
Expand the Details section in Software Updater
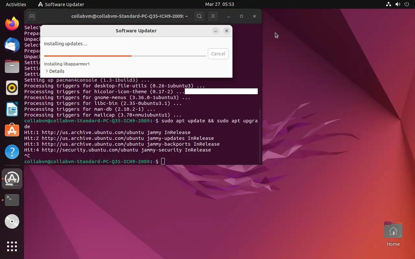[x=54, y=71]
